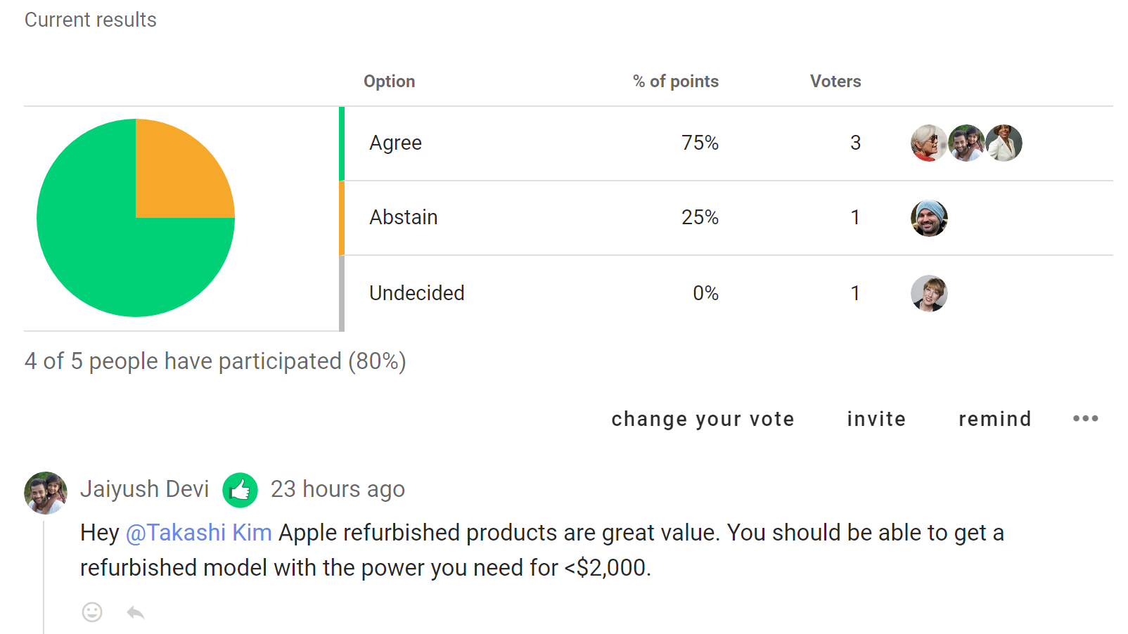
Task: Click Jaiyush Devi's avatar beside the comment
Action: [x=46, y=493]
